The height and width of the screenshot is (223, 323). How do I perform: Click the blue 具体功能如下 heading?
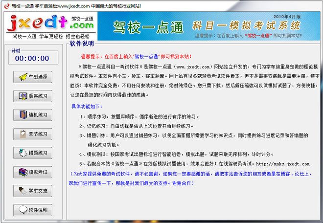[x=87, y=107]
